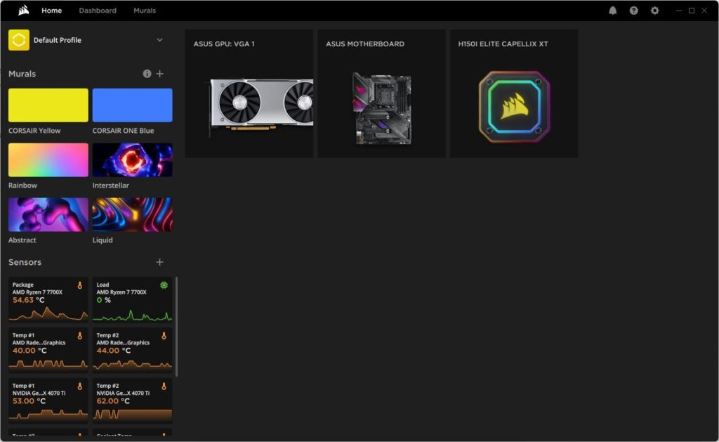719x442 pixels.
Task: Maximize the iCUE window
Action: [692, 11]
